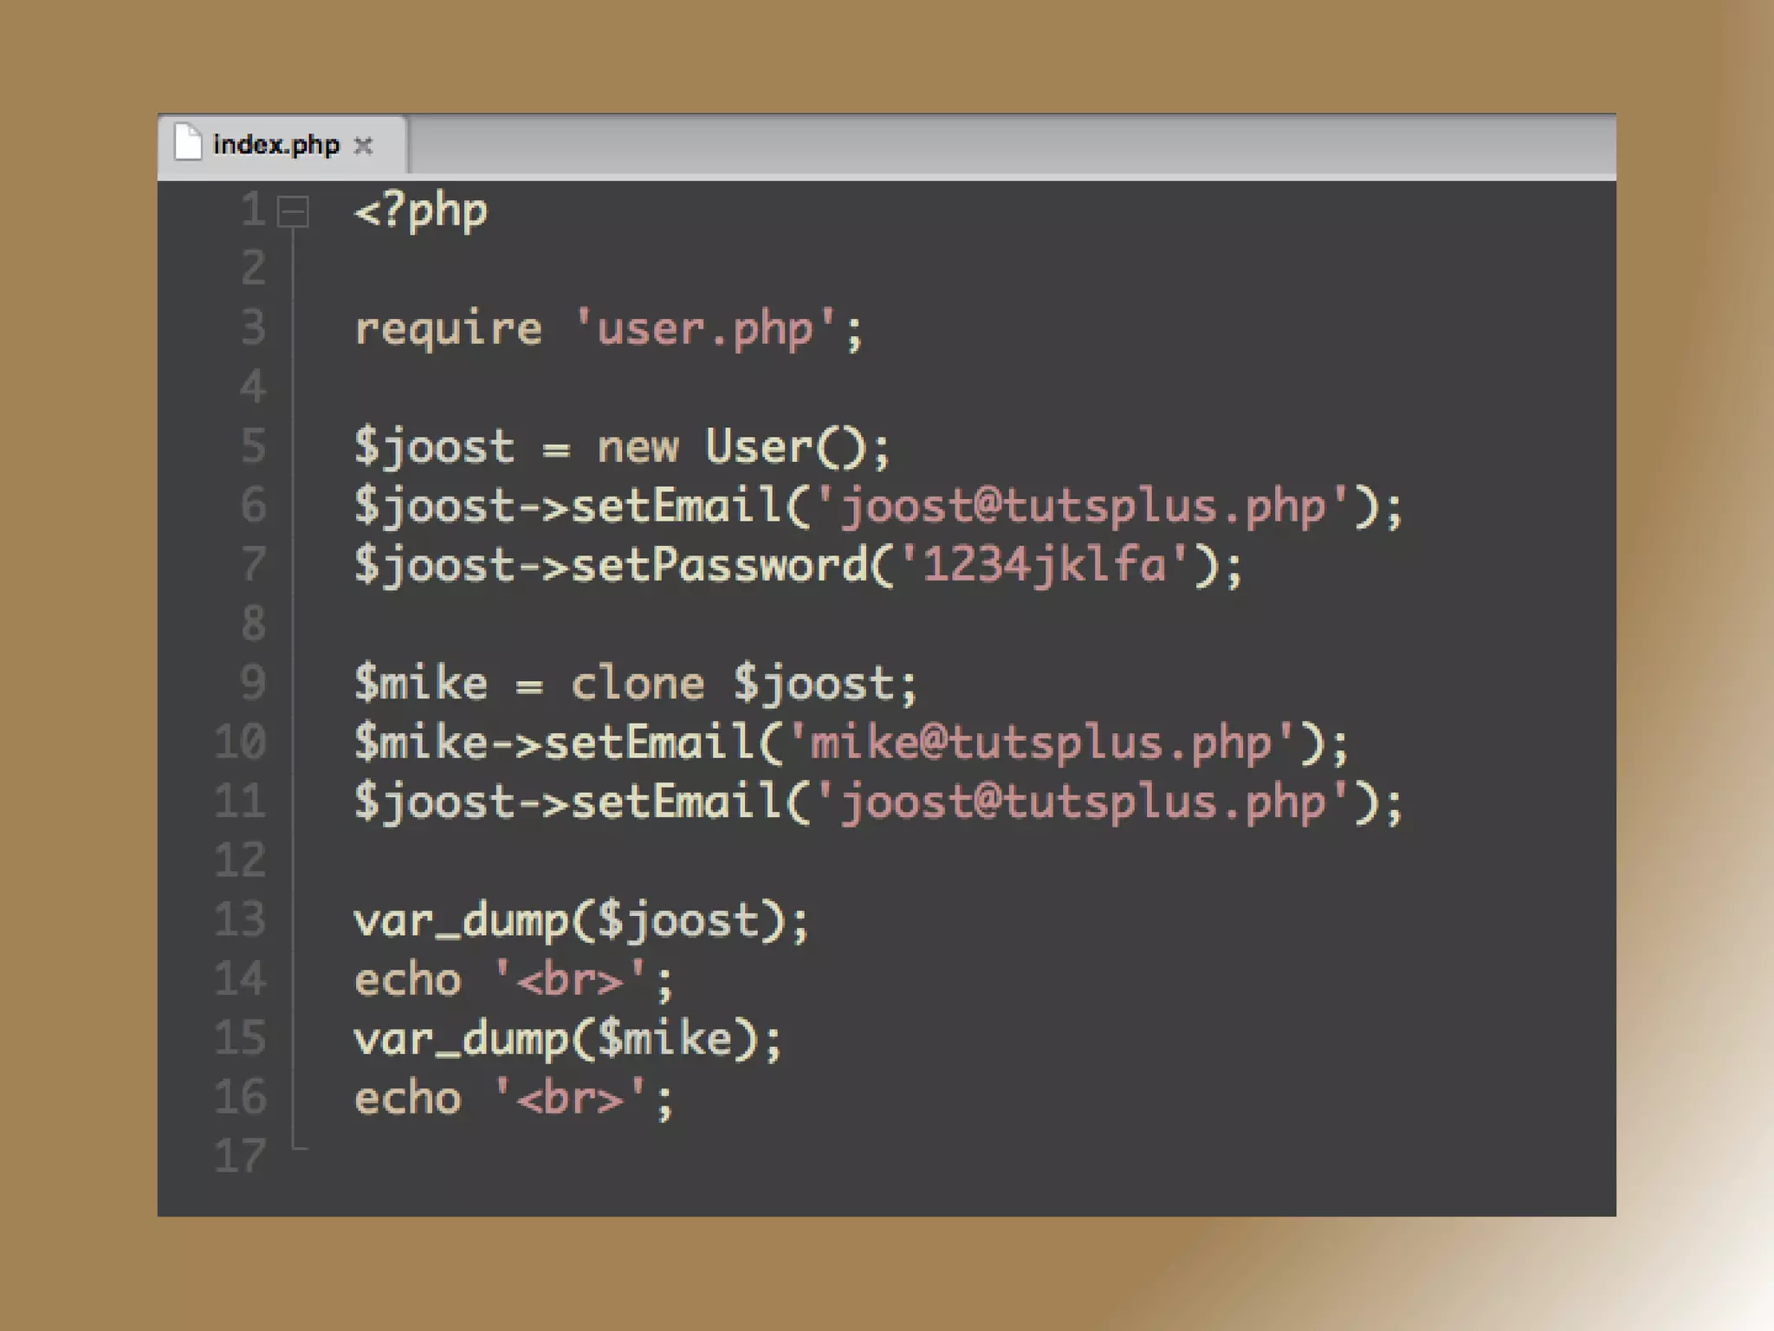Viewport: 1774px width, 1331px height.
Task: Click the index.php file icon in tab
Action: coord(187,143)
